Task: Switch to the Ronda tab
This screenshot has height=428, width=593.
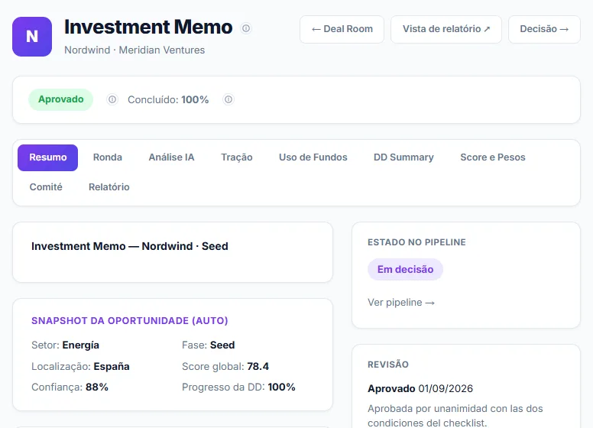Action: pyautogui.click(x=108, y=157)
